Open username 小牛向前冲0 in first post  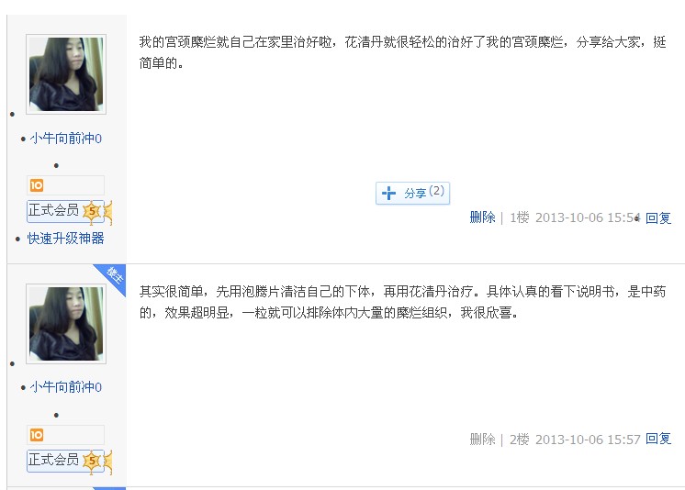tap(66, 139)
